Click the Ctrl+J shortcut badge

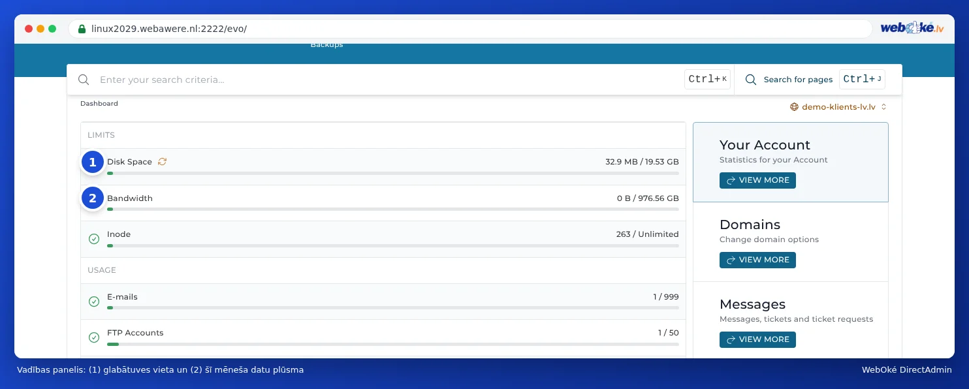click(x=862, y=80)
